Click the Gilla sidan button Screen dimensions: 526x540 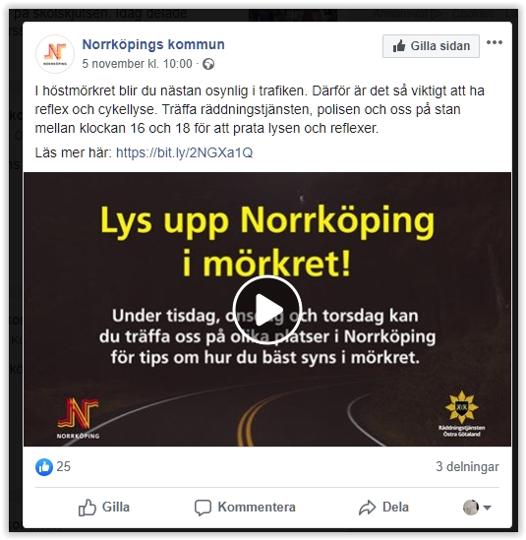click(431, 46)
